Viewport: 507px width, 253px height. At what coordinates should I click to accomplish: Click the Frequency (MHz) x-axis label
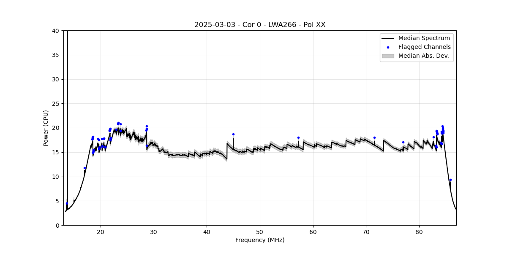pos(260,240)
